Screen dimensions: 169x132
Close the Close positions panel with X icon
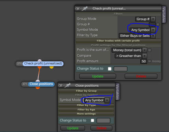(61, 86)
